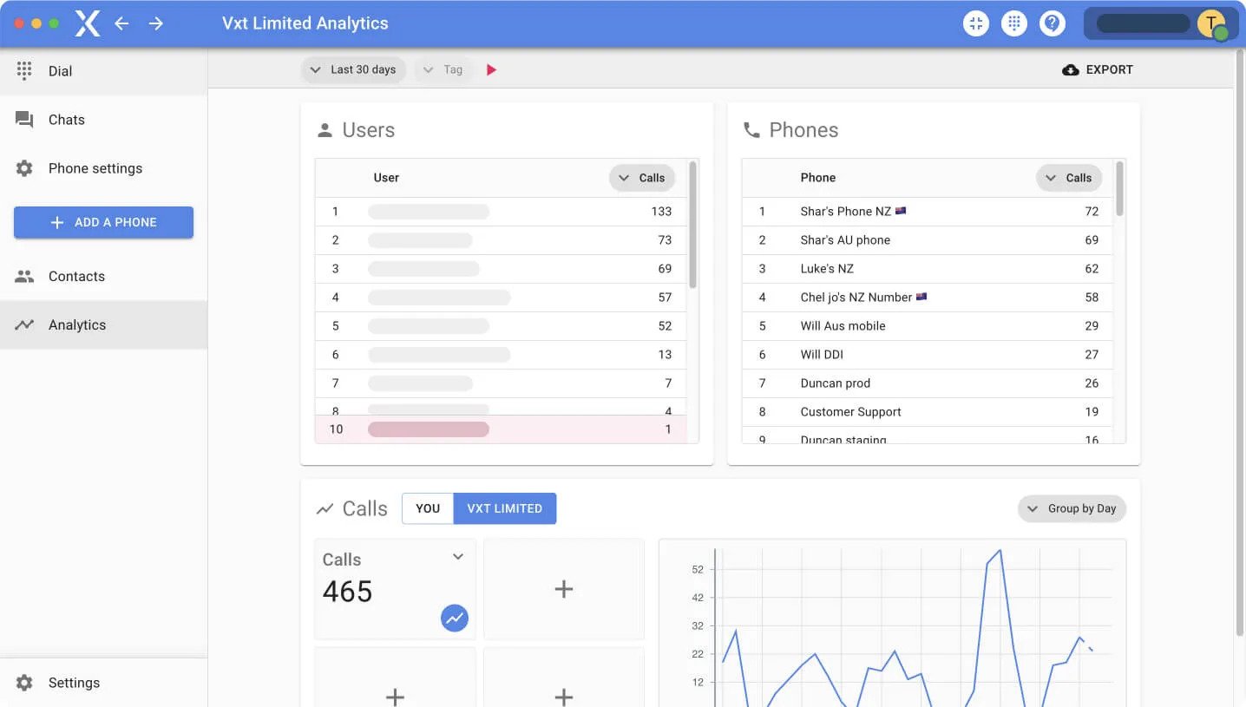Image resolution: width=1246 pixels, height=707 pixels.
Task: Select the Customer Support phone row
Action: click(927, 412)
